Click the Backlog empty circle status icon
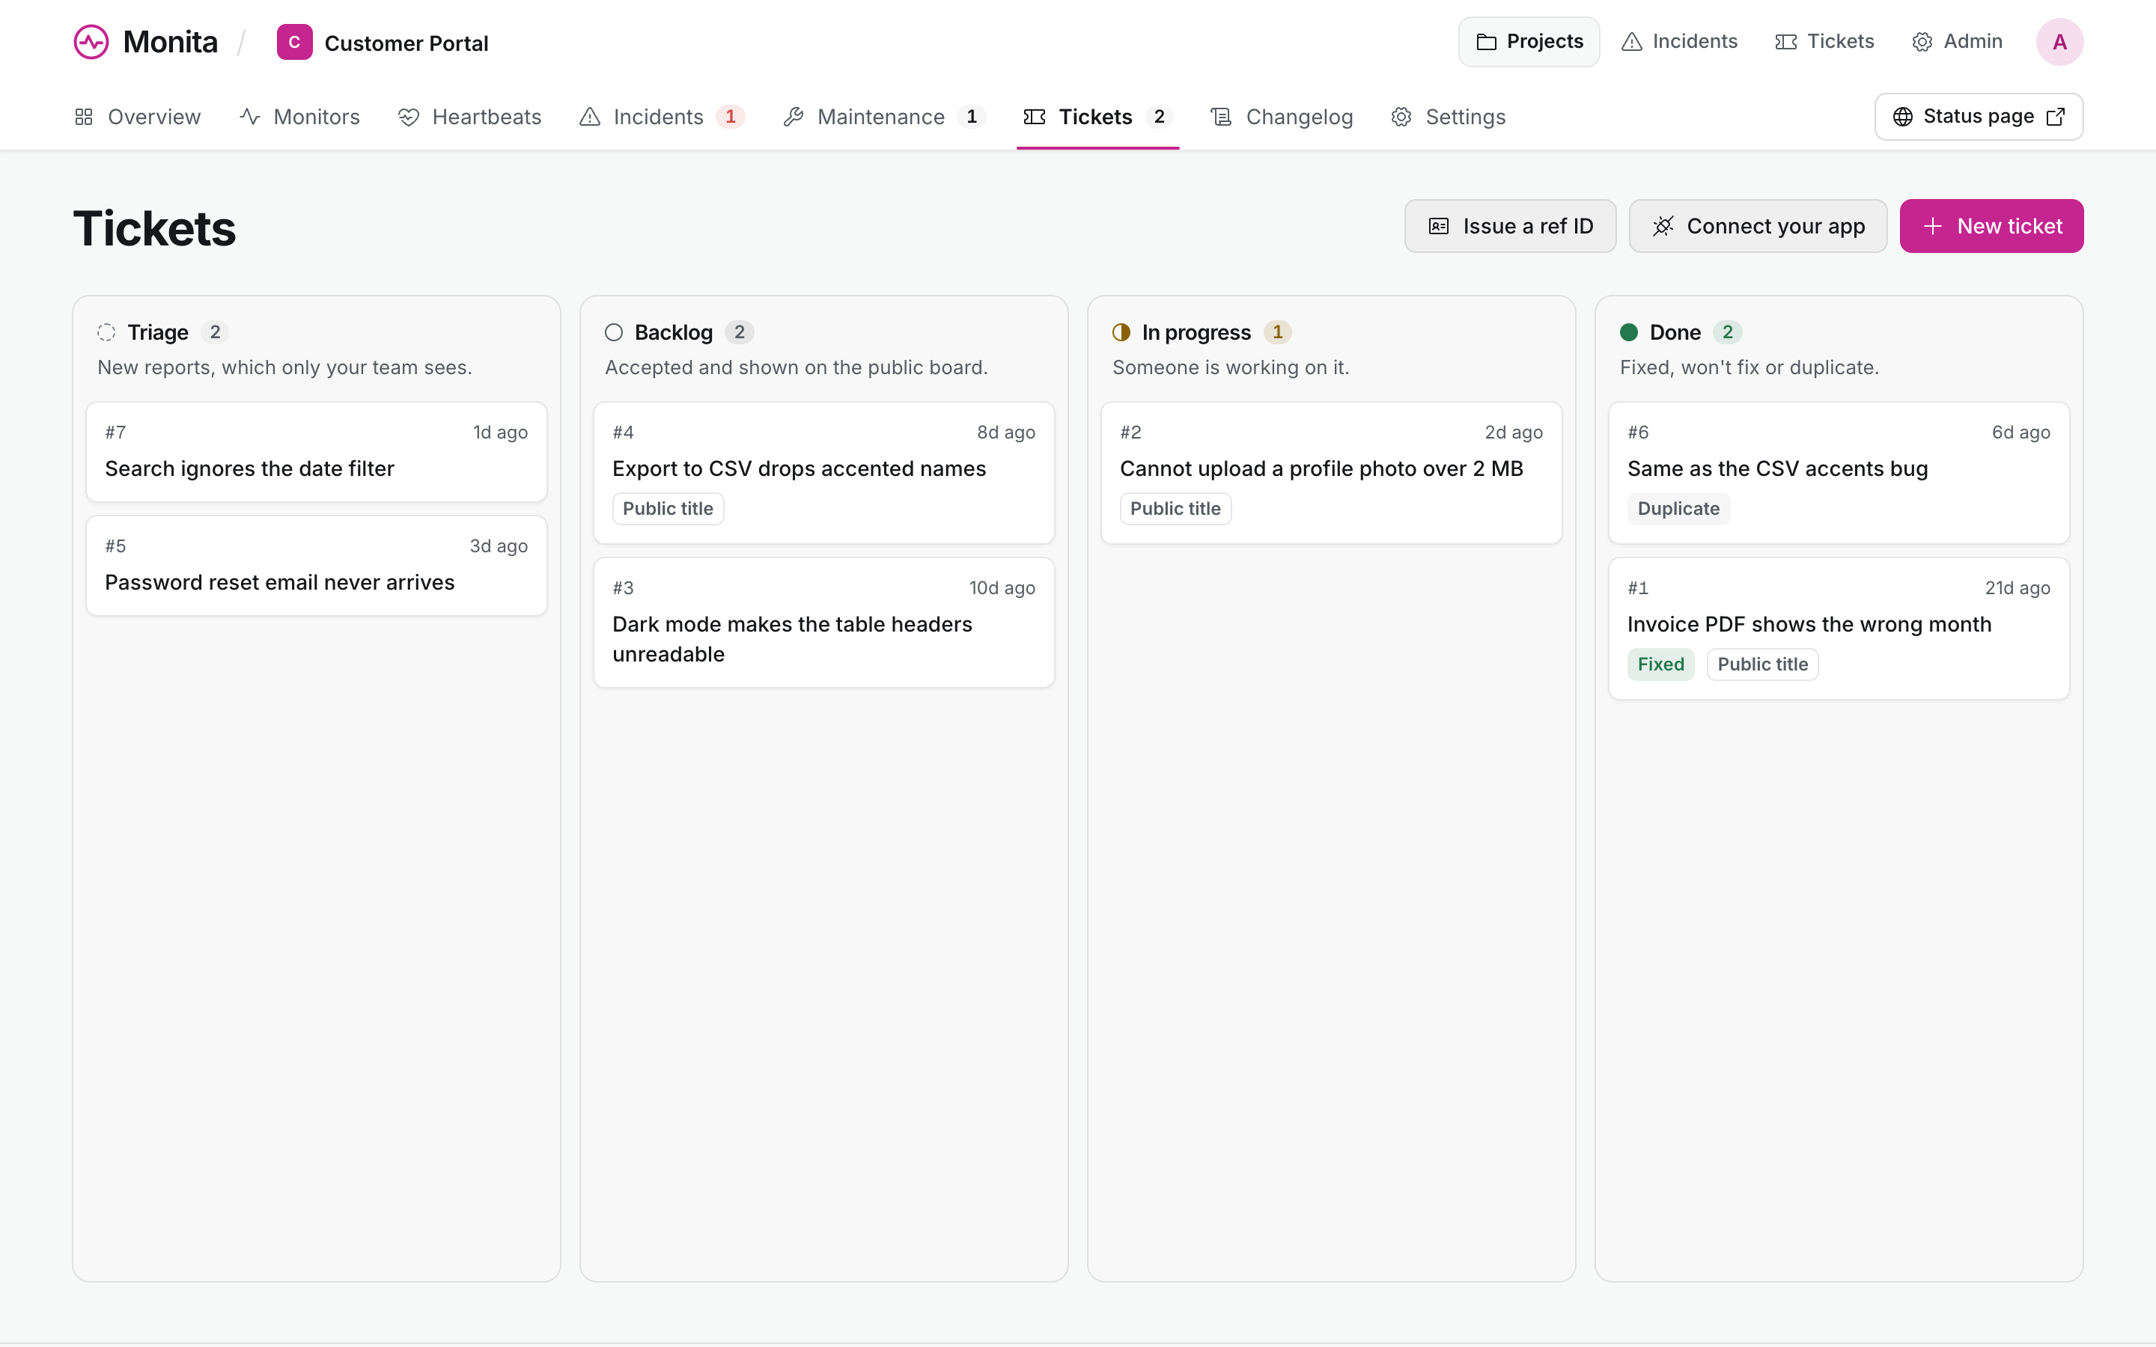The width and height of the screenshot is (2156, 1347). (613, 332)
